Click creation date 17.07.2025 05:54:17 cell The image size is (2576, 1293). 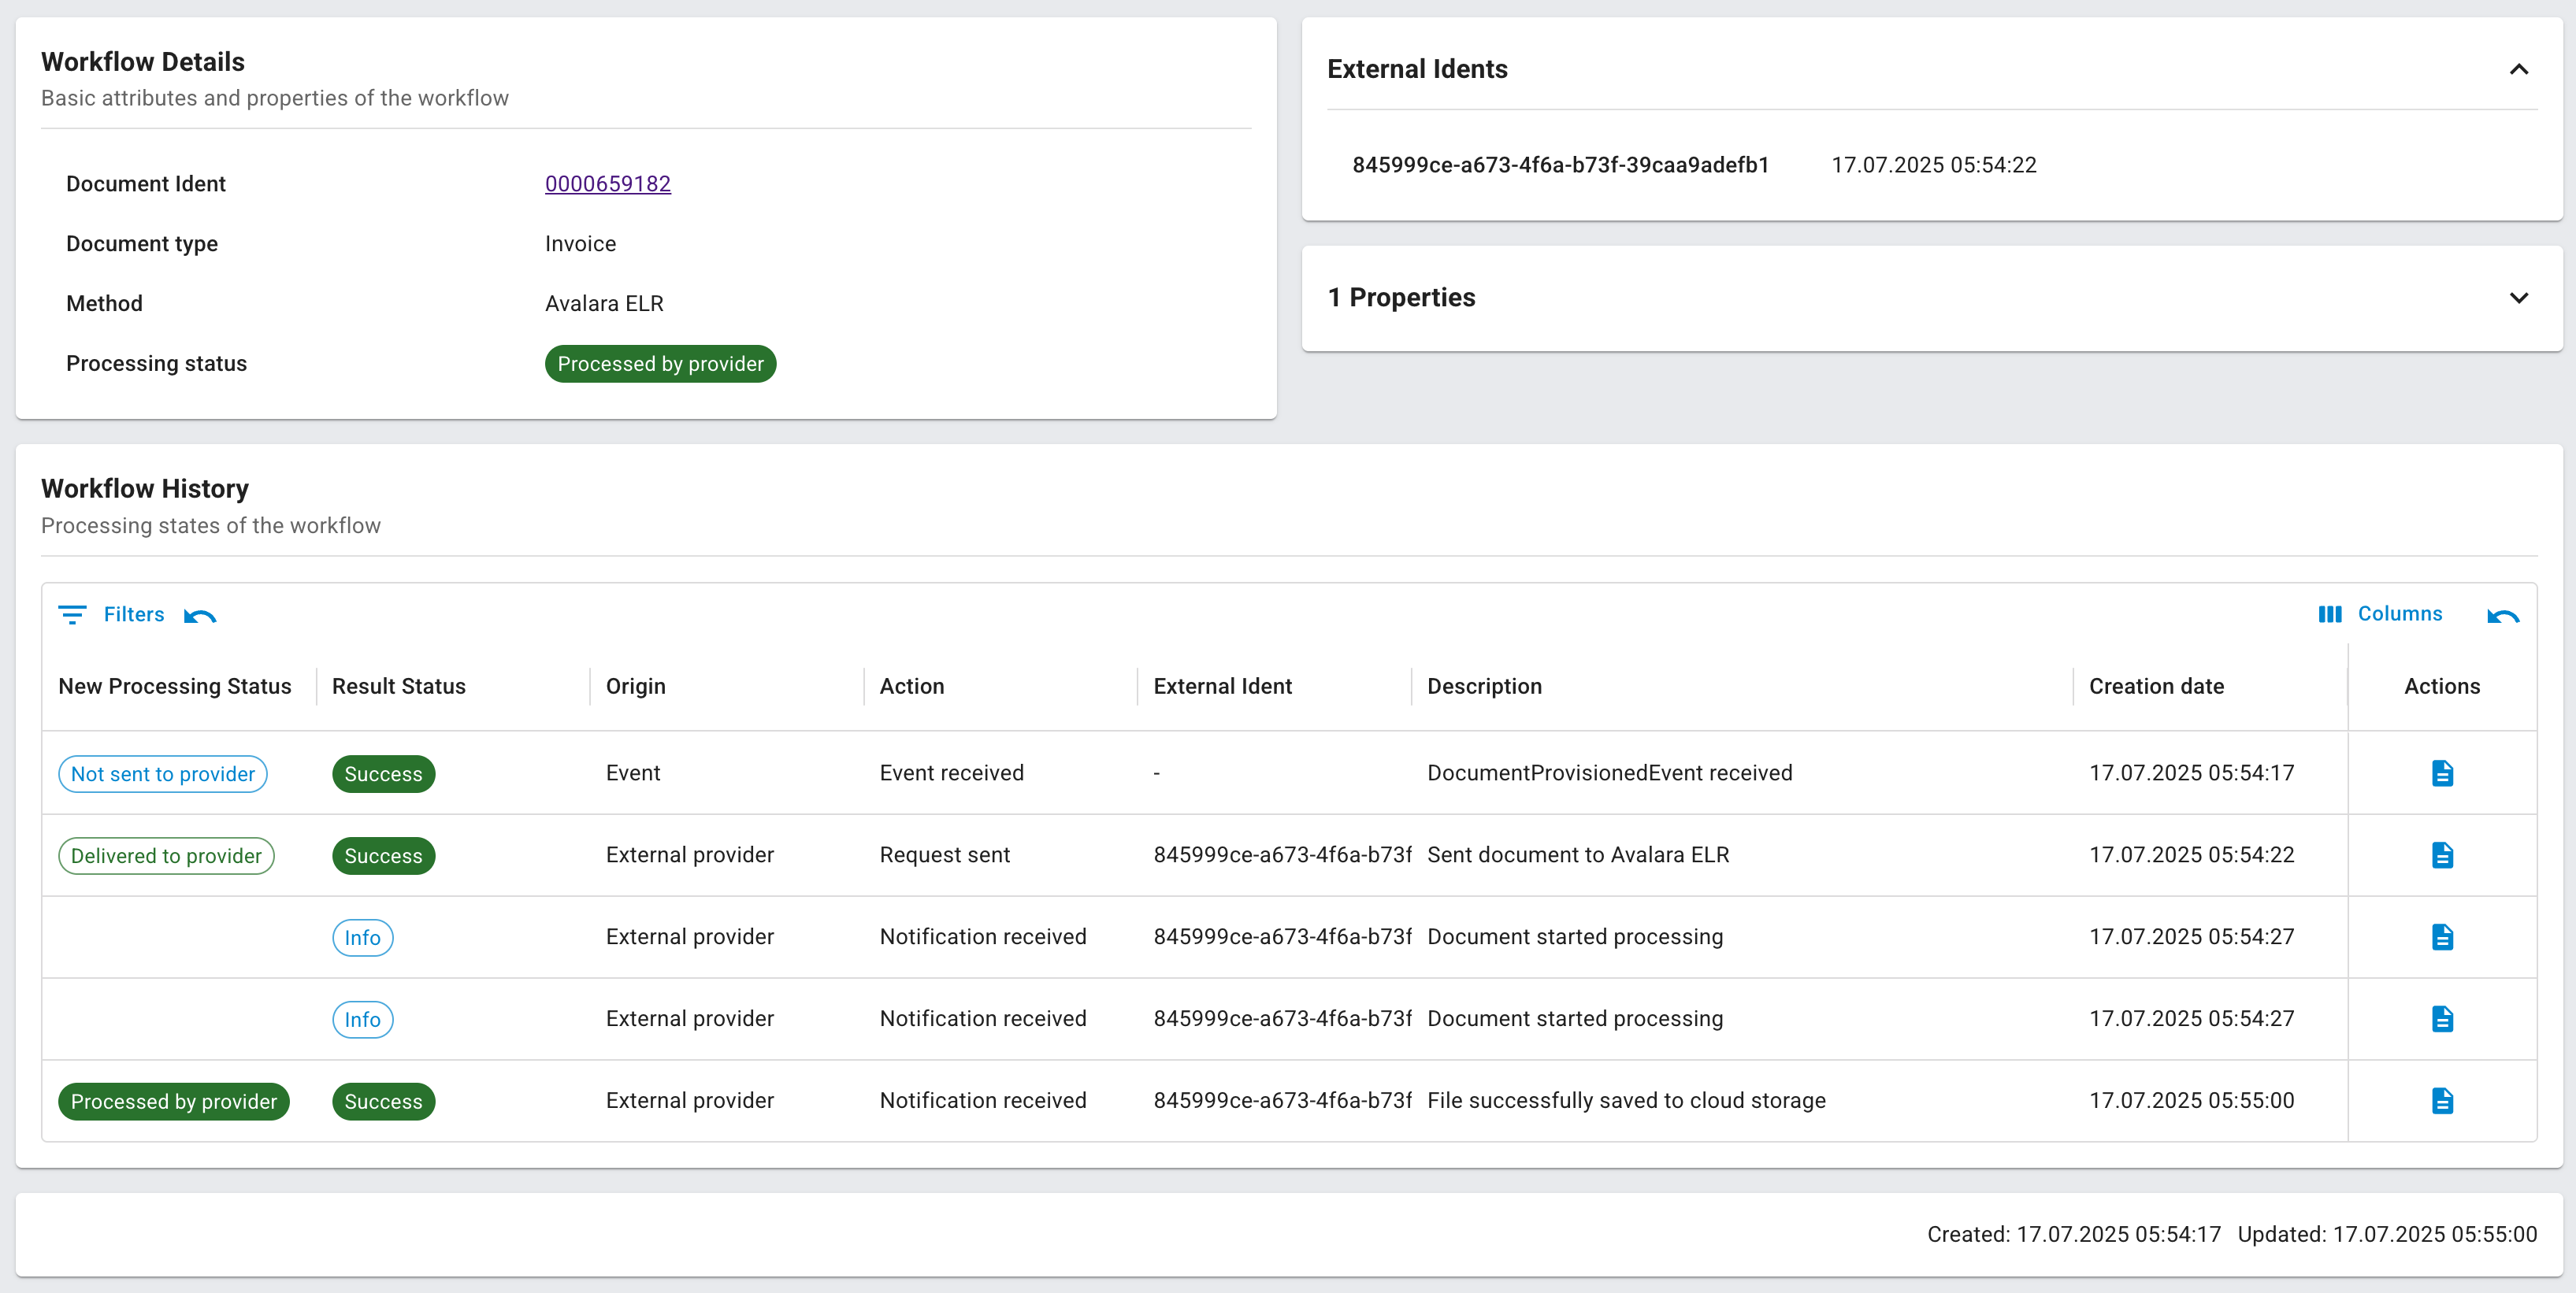click(x=2192, y=773)
